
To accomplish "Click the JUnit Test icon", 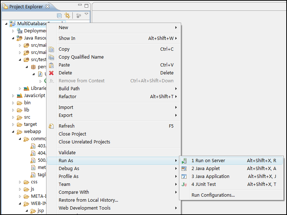I will click(x=184, y=184).
